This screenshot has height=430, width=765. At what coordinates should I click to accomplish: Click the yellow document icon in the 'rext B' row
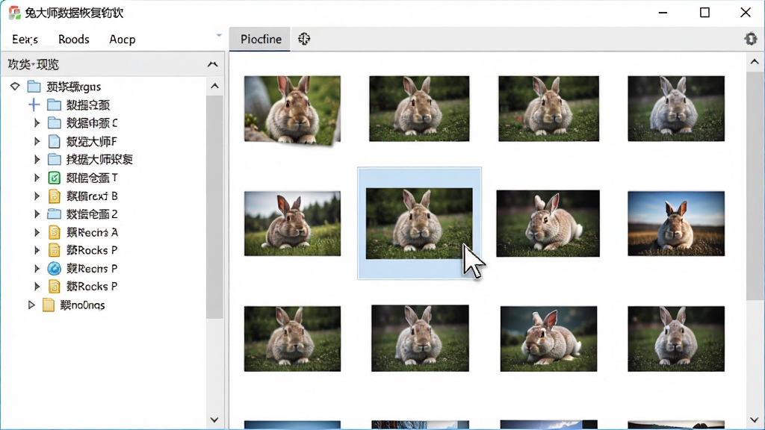click(x=54, y=196)
